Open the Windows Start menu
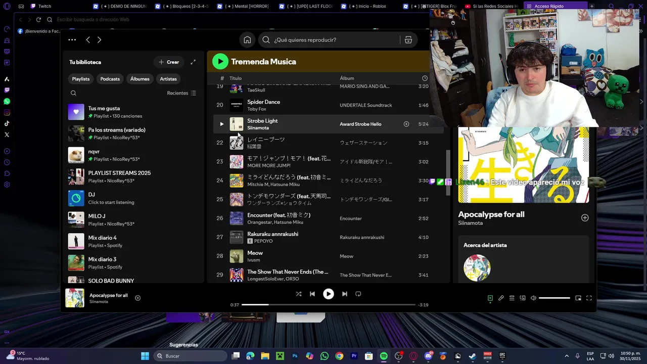 [x=145, y=356]
